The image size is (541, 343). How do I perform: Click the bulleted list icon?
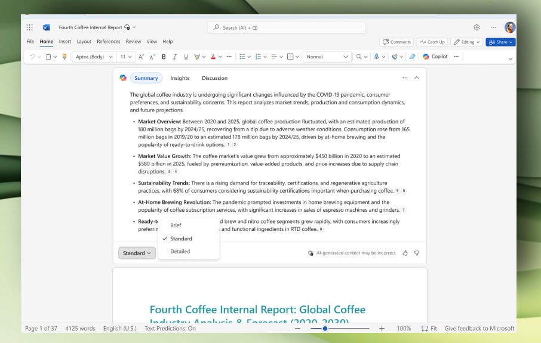[242, 57]
